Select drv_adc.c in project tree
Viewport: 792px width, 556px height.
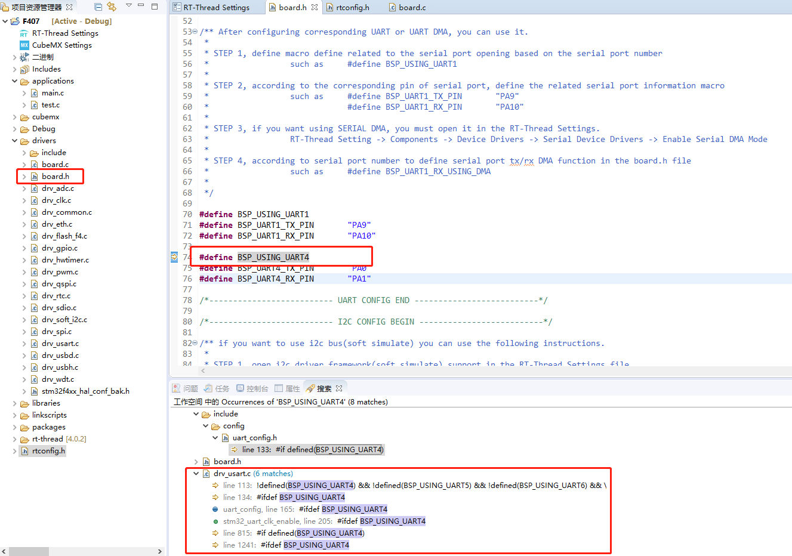(x=58, y=189)
